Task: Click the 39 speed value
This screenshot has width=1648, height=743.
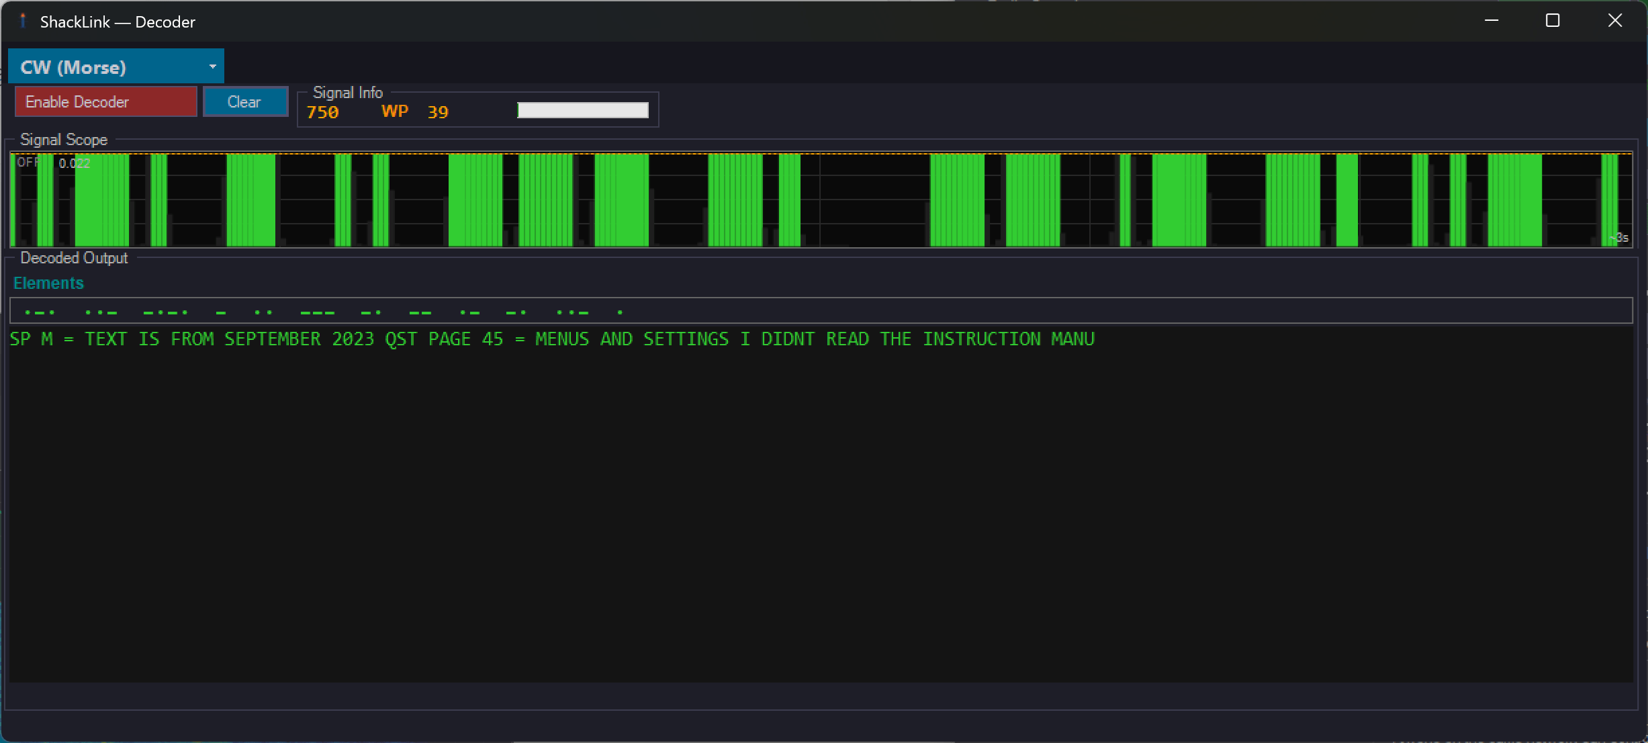Action: (438, 112)
